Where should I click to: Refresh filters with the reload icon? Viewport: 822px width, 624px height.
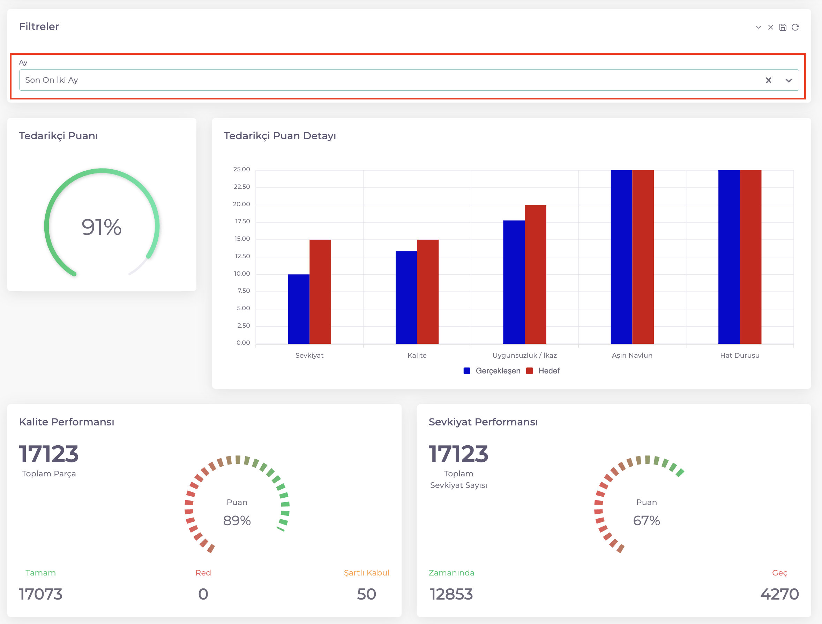795,27
